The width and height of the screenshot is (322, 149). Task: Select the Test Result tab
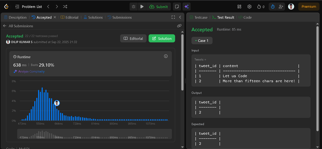pyautogui.click(x=223, y=17)
